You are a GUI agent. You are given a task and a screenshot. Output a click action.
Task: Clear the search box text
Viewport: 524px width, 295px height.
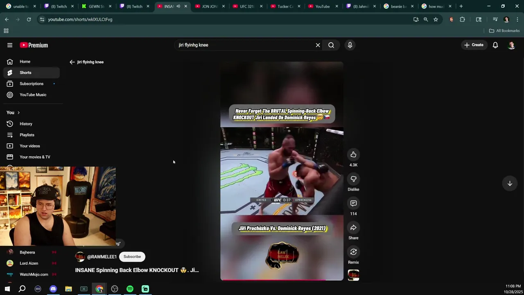tap(318, 45)
